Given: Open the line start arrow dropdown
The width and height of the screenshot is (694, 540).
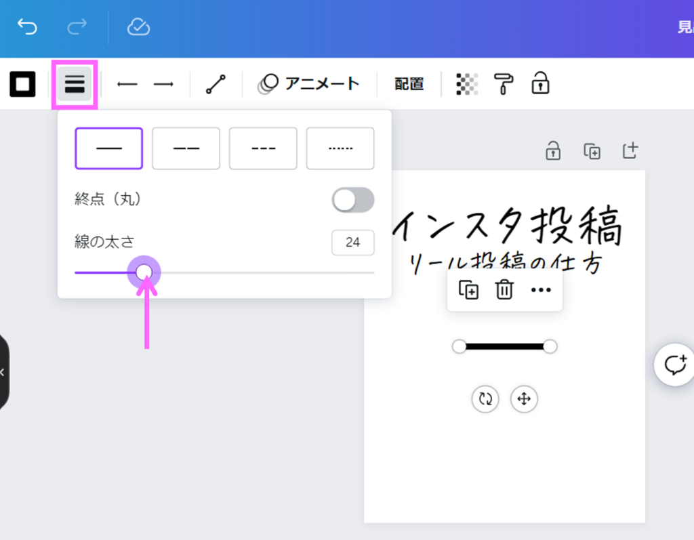Looking at the screenshot, I should point(127,84).
